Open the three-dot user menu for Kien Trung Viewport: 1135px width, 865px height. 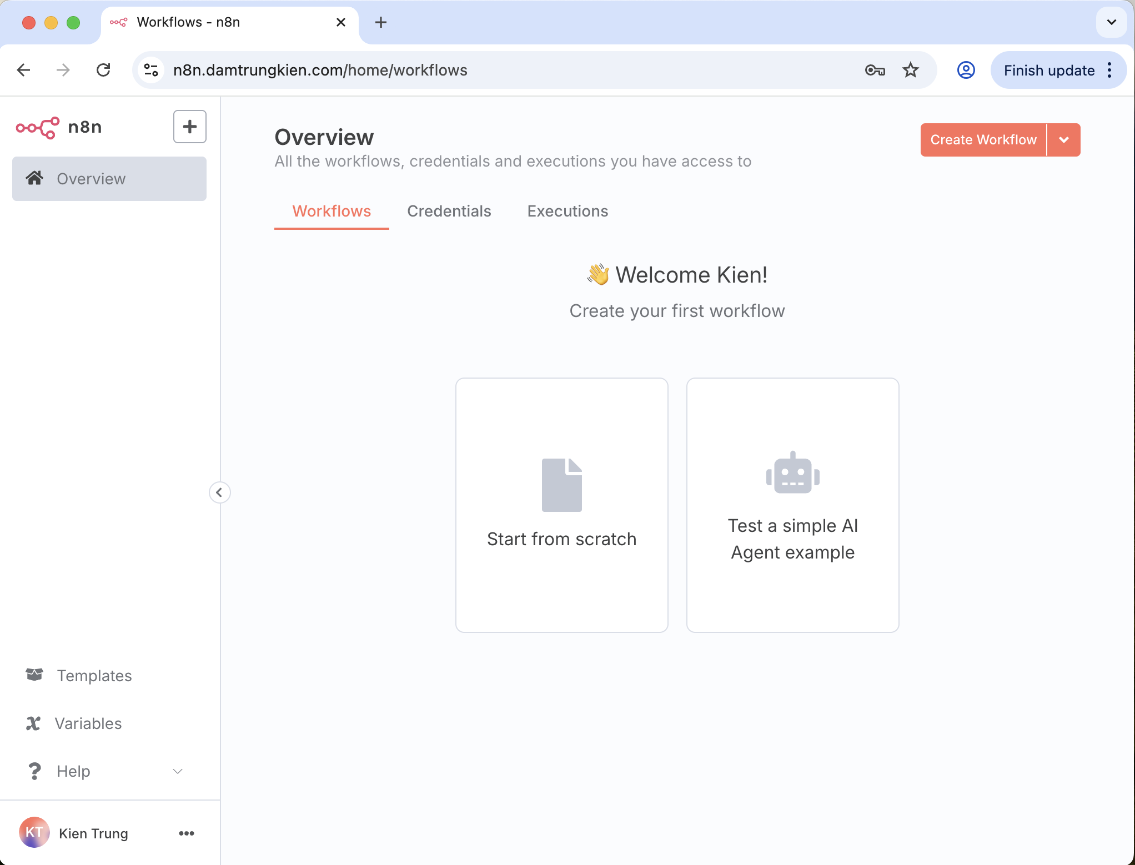point(187,833)
